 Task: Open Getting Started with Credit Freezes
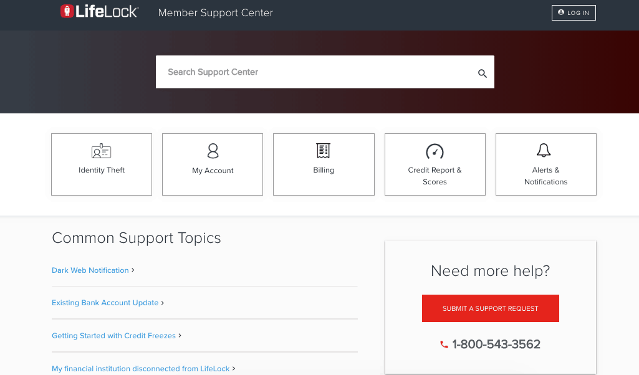[113, 335]
